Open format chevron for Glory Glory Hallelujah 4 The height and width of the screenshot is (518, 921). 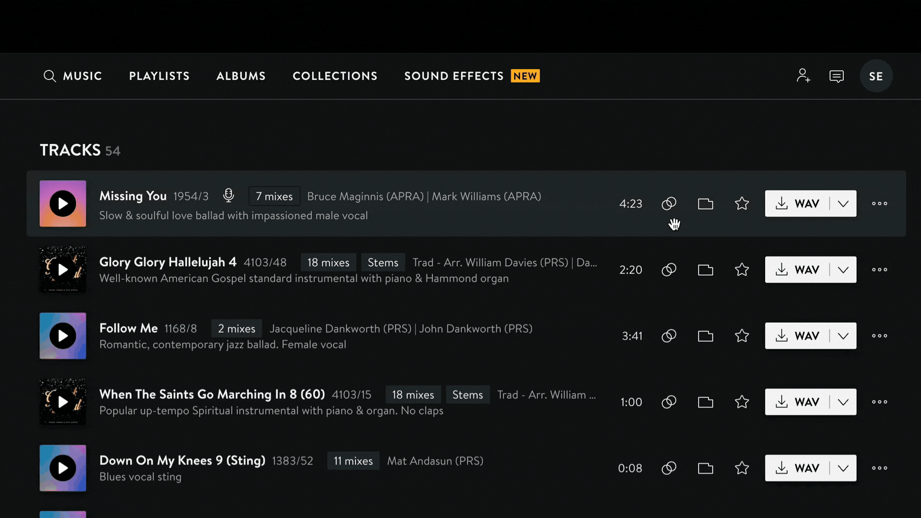point(843,270)
